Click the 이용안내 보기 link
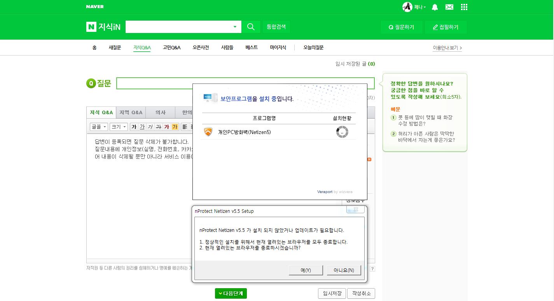Screen dimensions: 554x301 pos(447,48)
